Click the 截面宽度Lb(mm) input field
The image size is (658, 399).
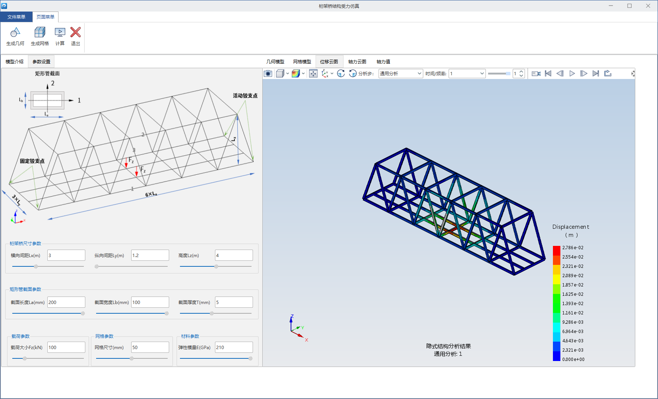(150, 302)
